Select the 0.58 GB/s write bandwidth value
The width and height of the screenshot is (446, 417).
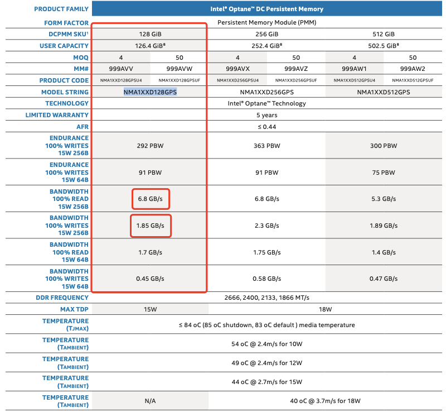[267, 279]
